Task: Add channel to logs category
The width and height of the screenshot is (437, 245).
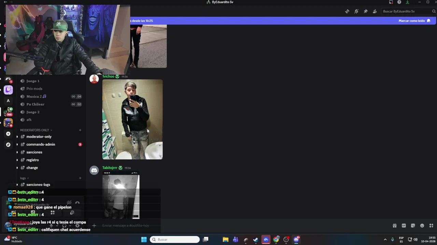Action: coord(80,178)
